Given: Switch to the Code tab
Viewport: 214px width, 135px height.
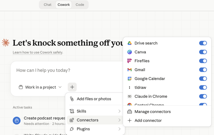Looking at the screenshot, I should click(80, 5).
